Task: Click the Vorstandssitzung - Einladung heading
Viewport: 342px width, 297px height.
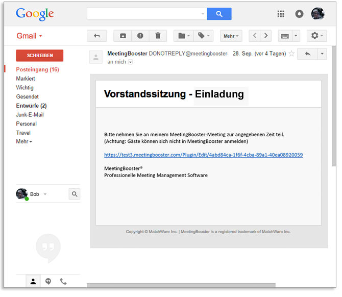Action: click(x=174, y=94)
